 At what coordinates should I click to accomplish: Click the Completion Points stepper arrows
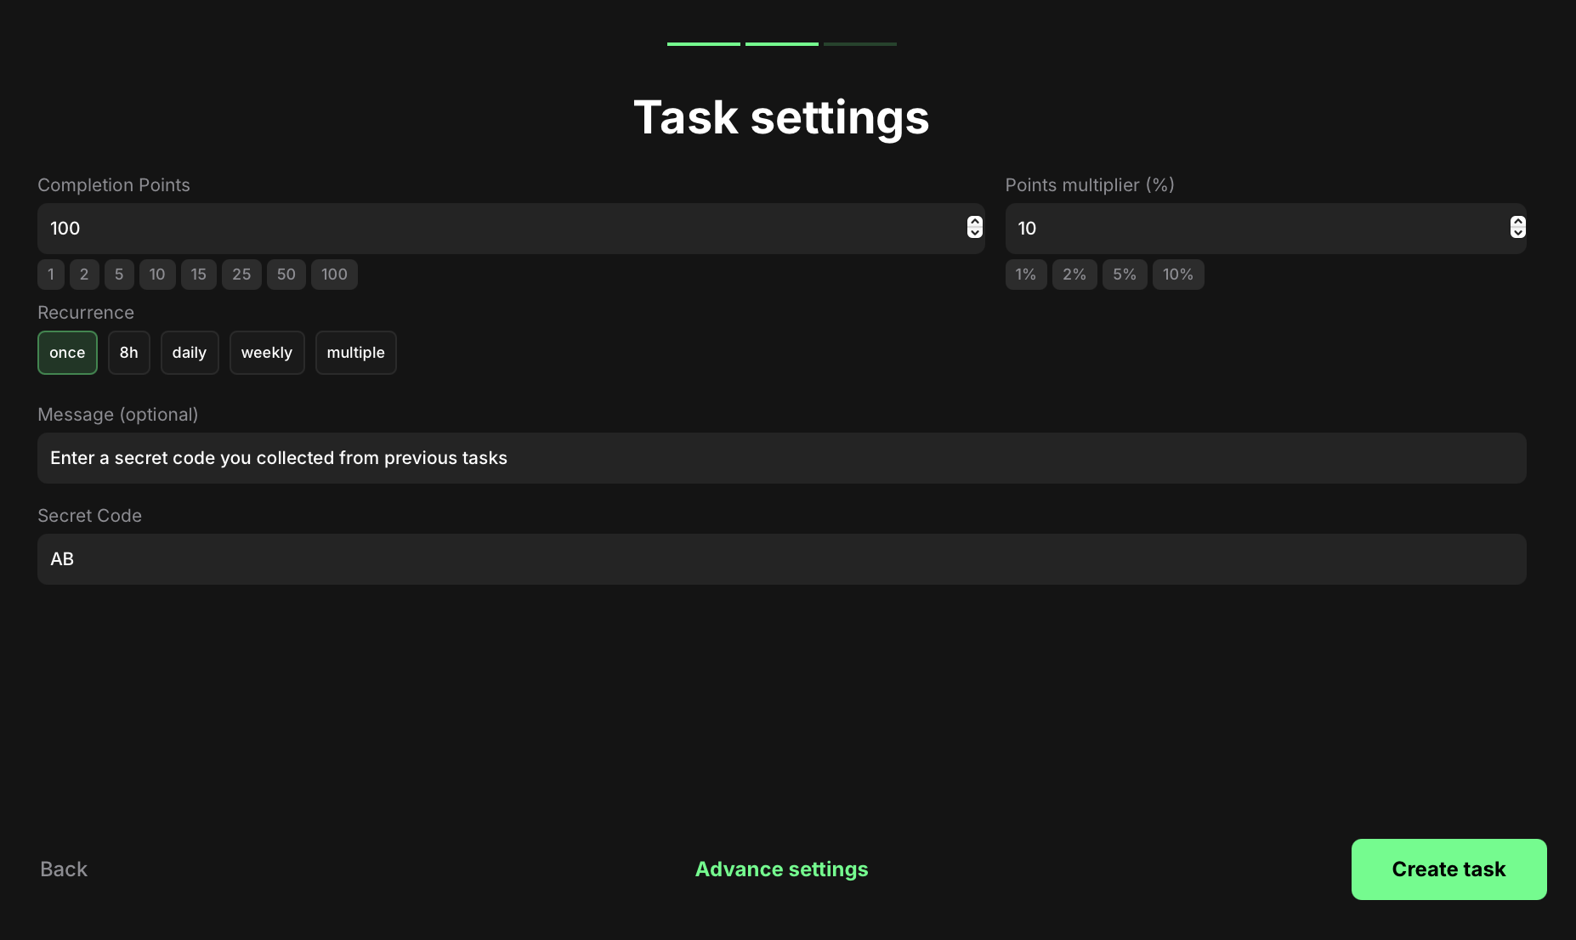coord(974,227)
